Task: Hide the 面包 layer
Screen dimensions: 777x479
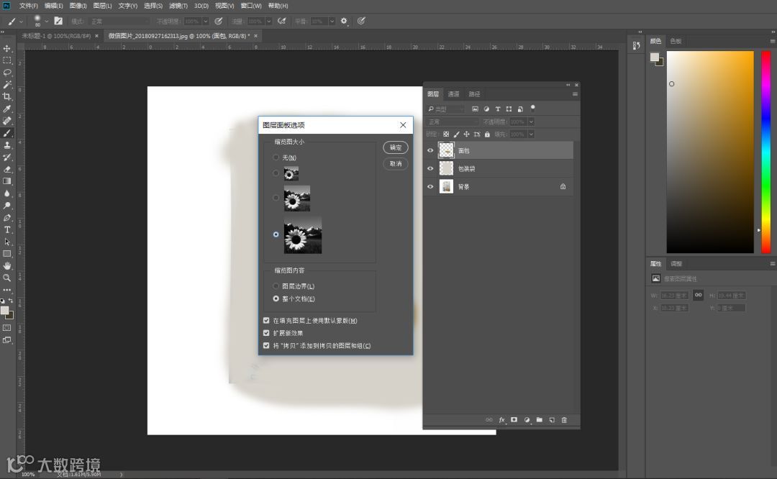Action: click(x=430, y=150)
